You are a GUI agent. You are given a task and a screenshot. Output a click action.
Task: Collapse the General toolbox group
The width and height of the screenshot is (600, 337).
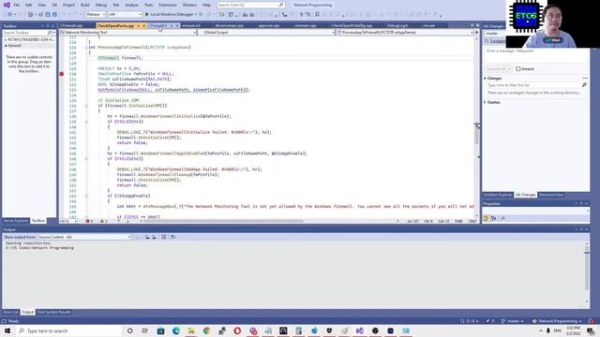pyautogui.click(x=6, y=46)
